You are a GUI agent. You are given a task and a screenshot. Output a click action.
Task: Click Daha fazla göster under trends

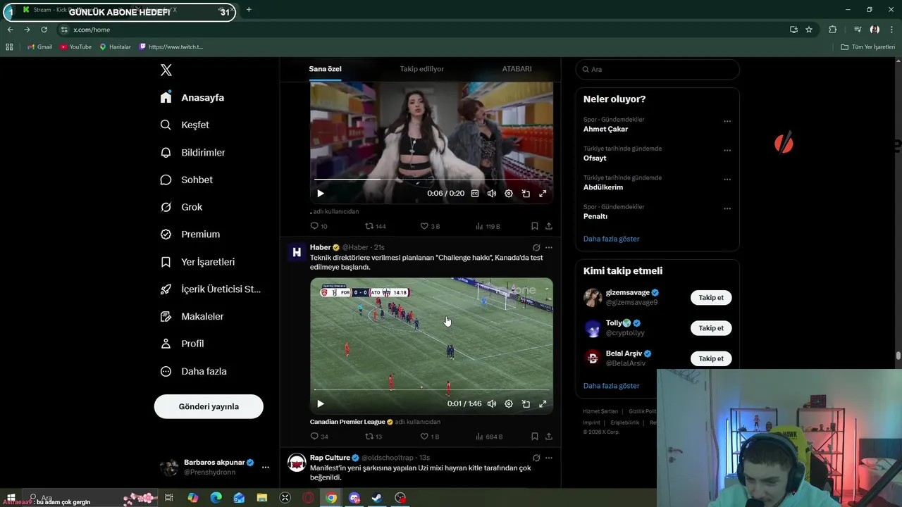pos(611,239)
